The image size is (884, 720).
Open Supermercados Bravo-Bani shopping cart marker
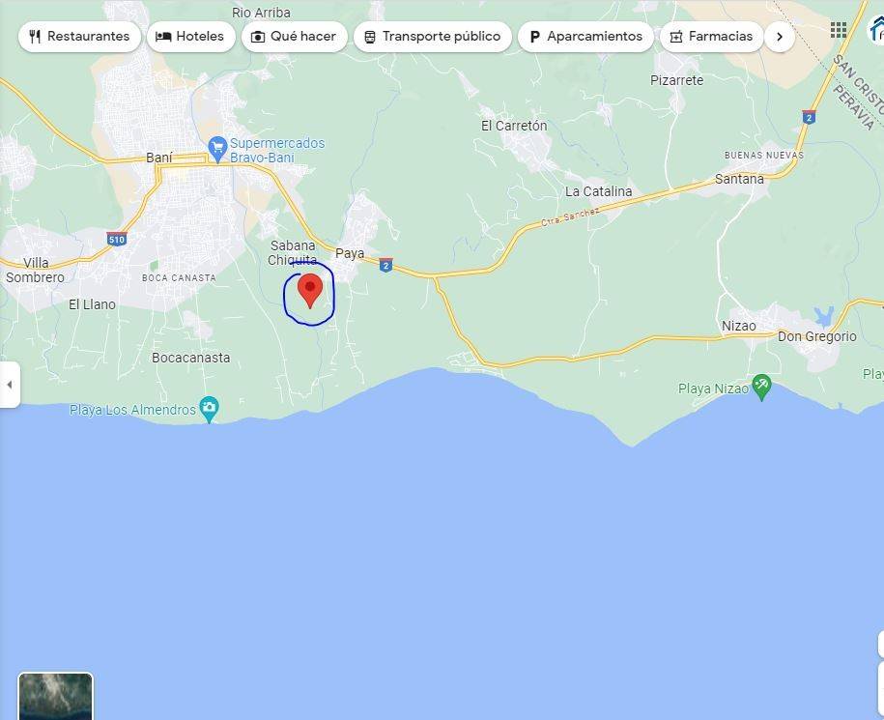[x=217, y=149]
